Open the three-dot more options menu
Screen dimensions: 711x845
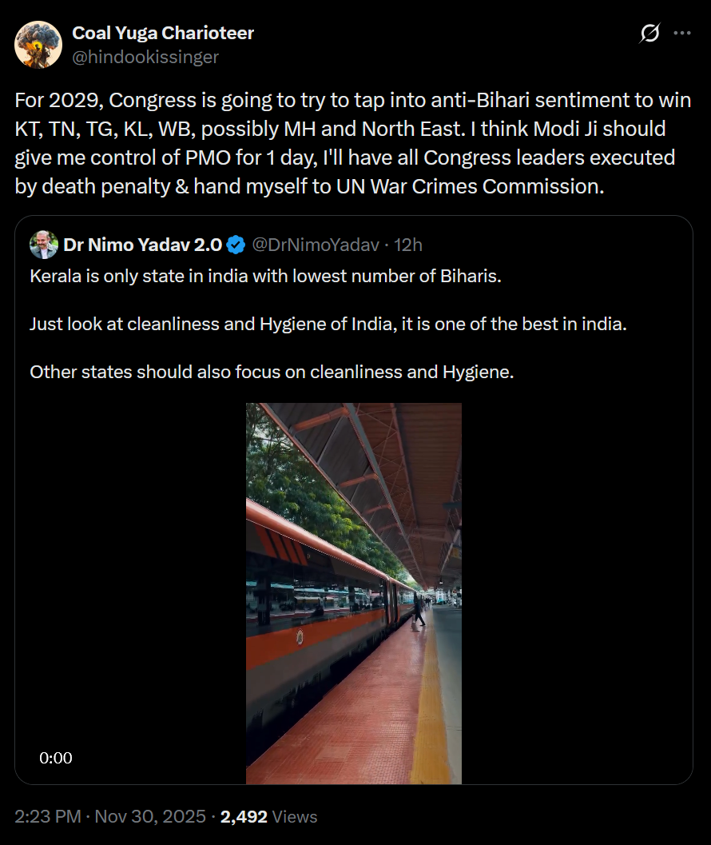pyautogui.click(x=682, y=34)
